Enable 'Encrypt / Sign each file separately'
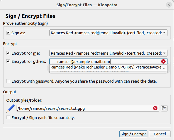Screen dimensions: 174x140 pyautogui.click(x=8, y=118)
